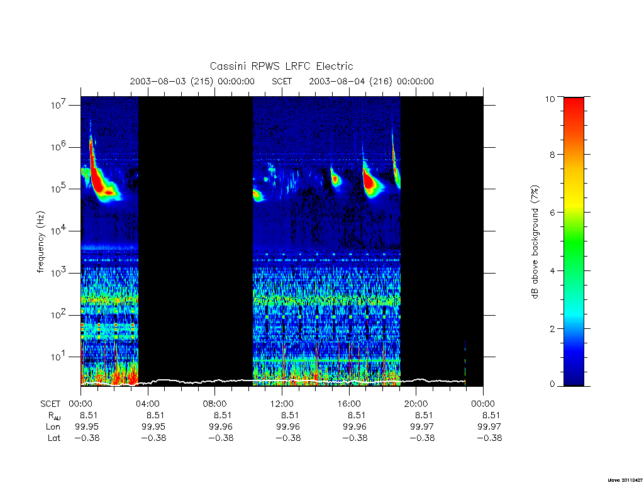Click the large red burst just after 00:00
Image resolution: width=644 pixels, height=483 pixels.
click(x=99, y=179)
